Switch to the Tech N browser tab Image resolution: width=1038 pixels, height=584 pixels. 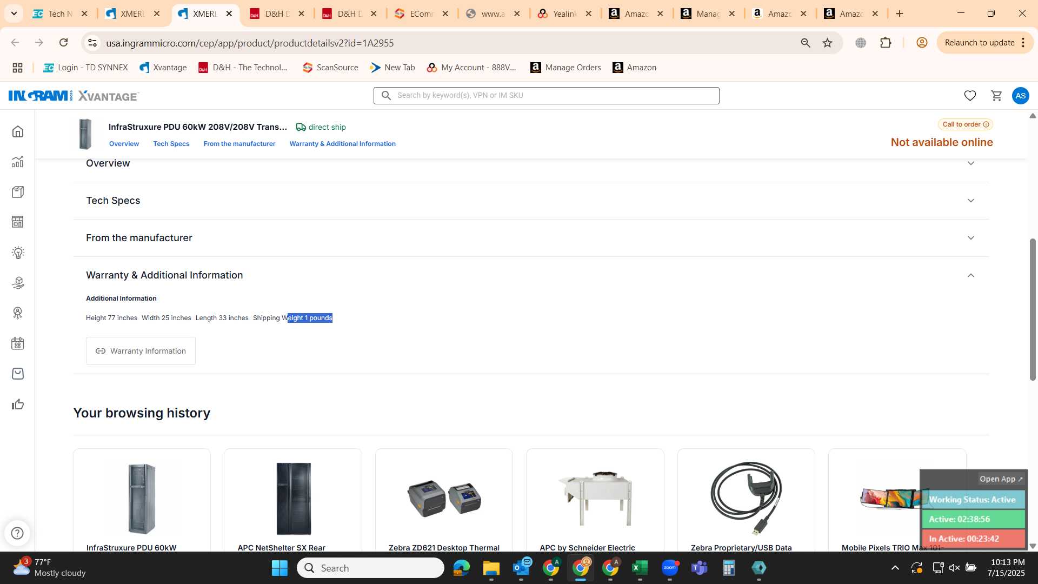pyautogui.click(x=60, y=14)
